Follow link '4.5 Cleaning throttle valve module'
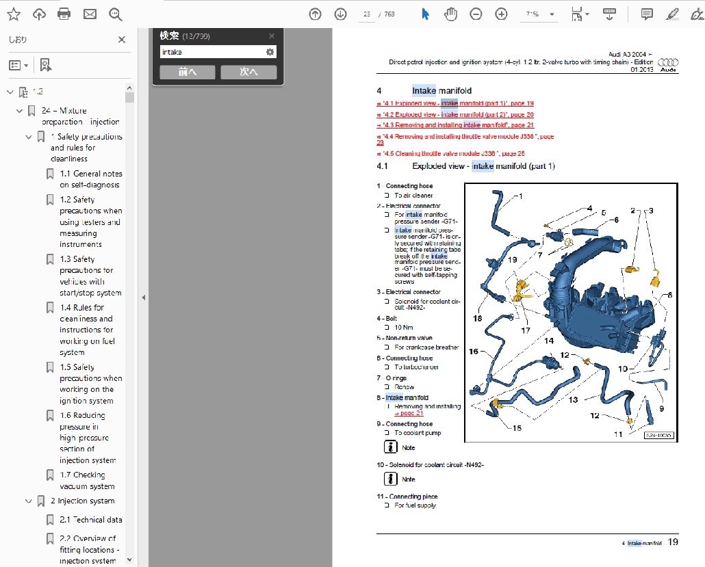 (x=450, y=154)
